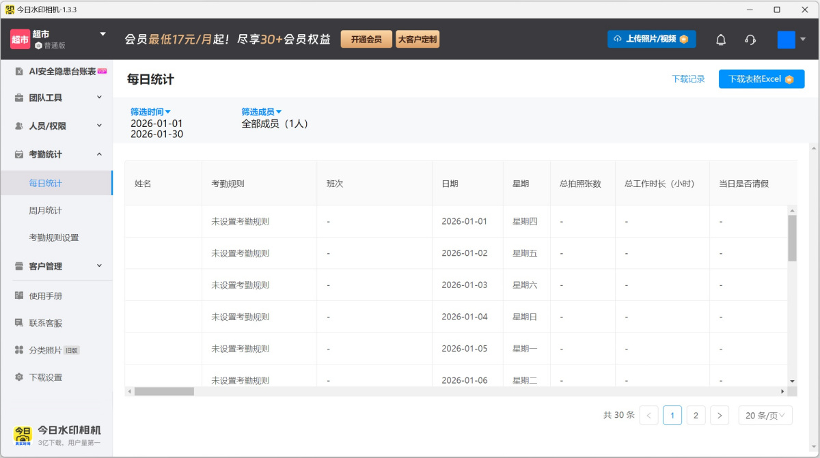Go to 考勤规则设置 page

[53, 238]
